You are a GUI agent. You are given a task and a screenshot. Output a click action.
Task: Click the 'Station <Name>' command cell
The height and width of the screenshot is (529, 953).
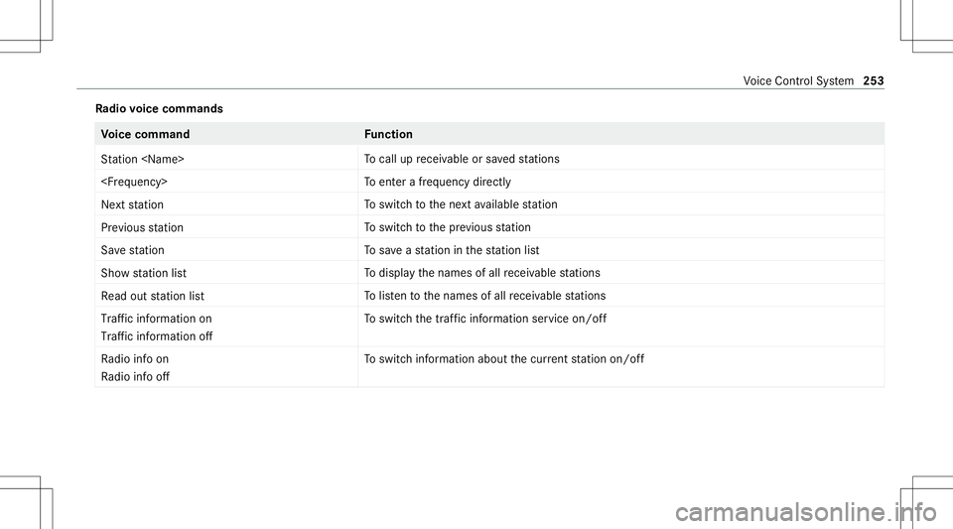pyautogui.click(x=143, y=159)
